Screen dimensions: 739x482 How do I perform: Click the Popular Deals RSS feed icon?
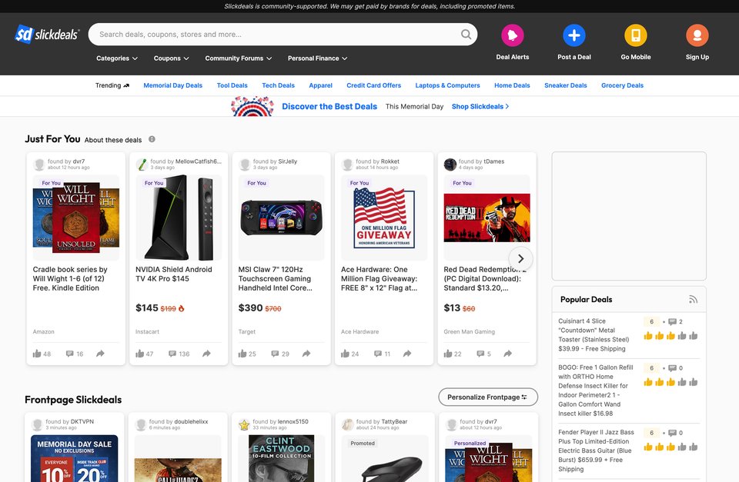[693, 299]
